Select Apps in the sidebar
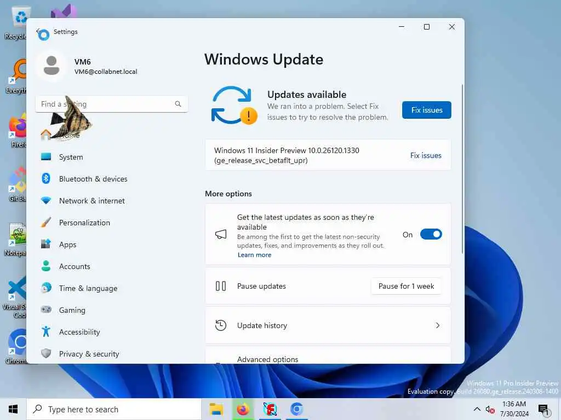 tap(111, 244)
